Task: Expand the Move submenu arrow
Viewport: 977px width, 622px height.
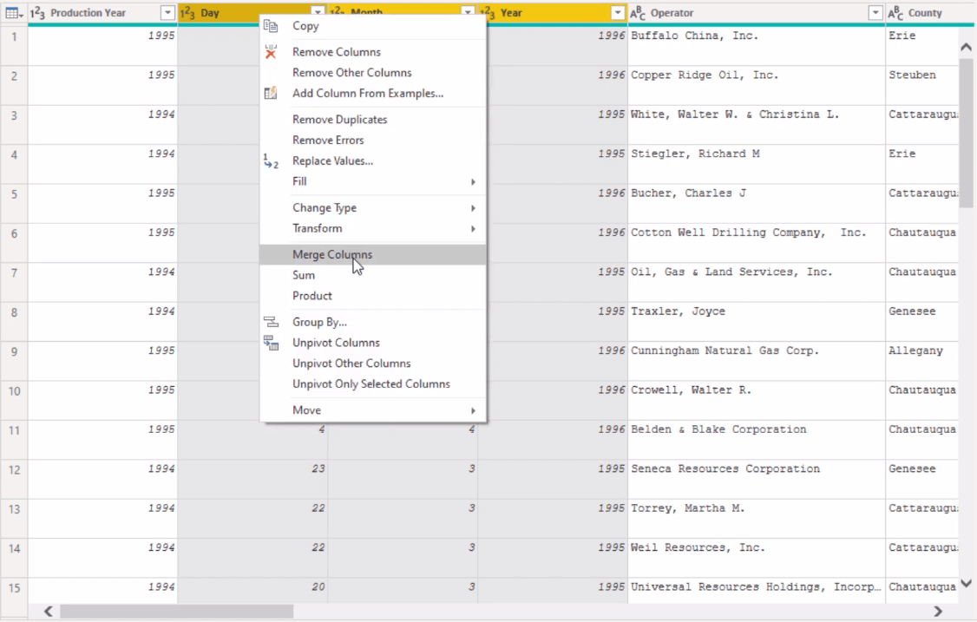Action: [474, 410]
